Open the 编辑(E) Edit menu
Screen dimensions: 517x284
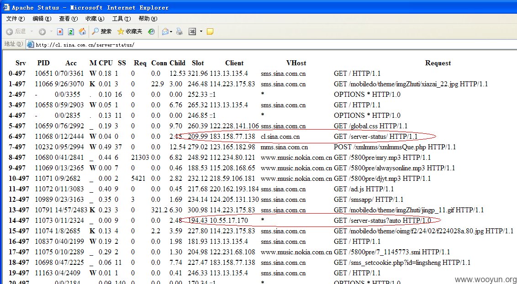coord(42,18)
